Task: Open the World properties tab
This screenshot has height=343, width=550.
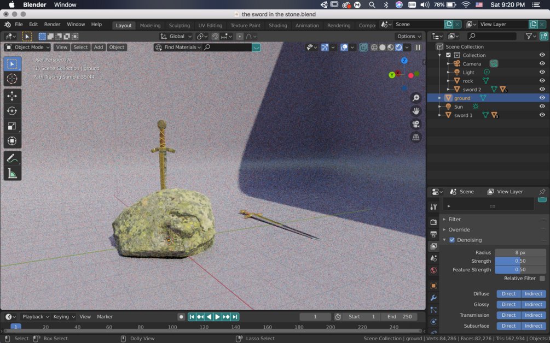Action: 433,270
